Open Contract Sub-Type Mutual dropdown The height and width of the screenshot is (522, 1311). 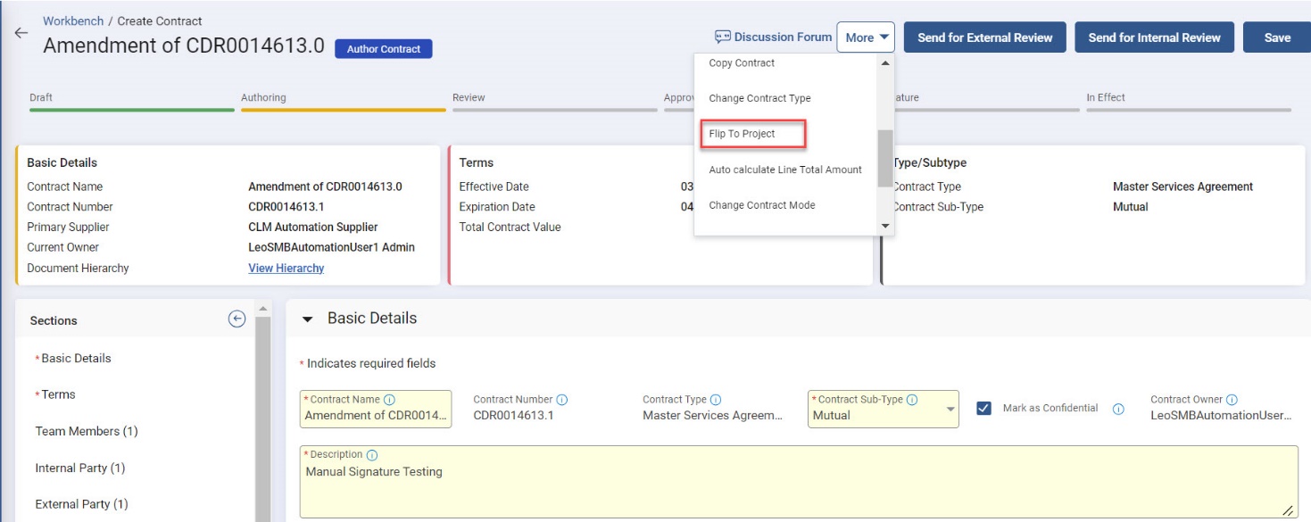click(950, 410)
